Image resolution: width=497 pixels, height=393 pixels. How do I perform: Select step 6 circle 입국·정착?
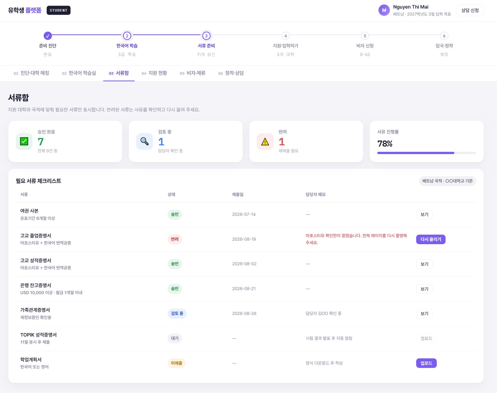(x=444, y=36)
